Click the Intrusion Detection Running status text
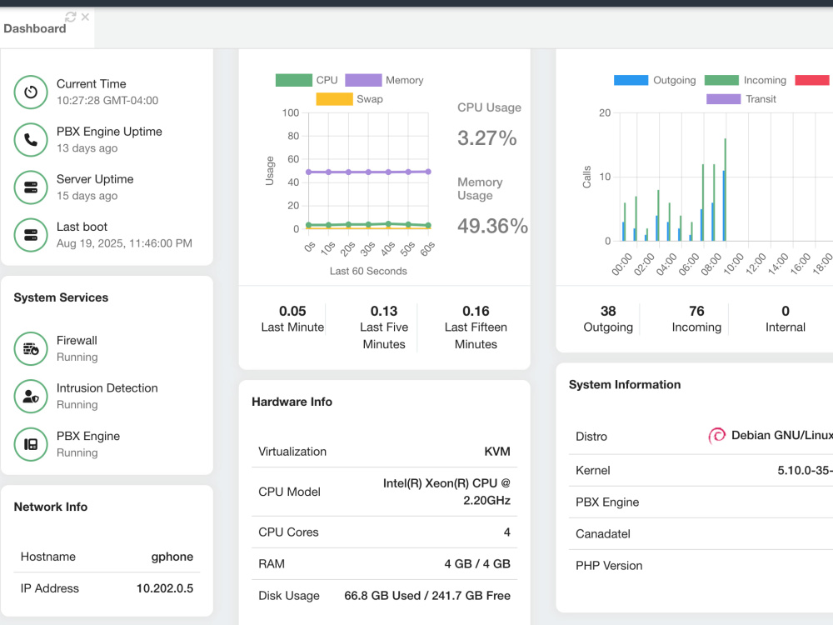Image resolution: width=833 pixels, height=625 pixels. pyautogui.click(x=77, y=405)
